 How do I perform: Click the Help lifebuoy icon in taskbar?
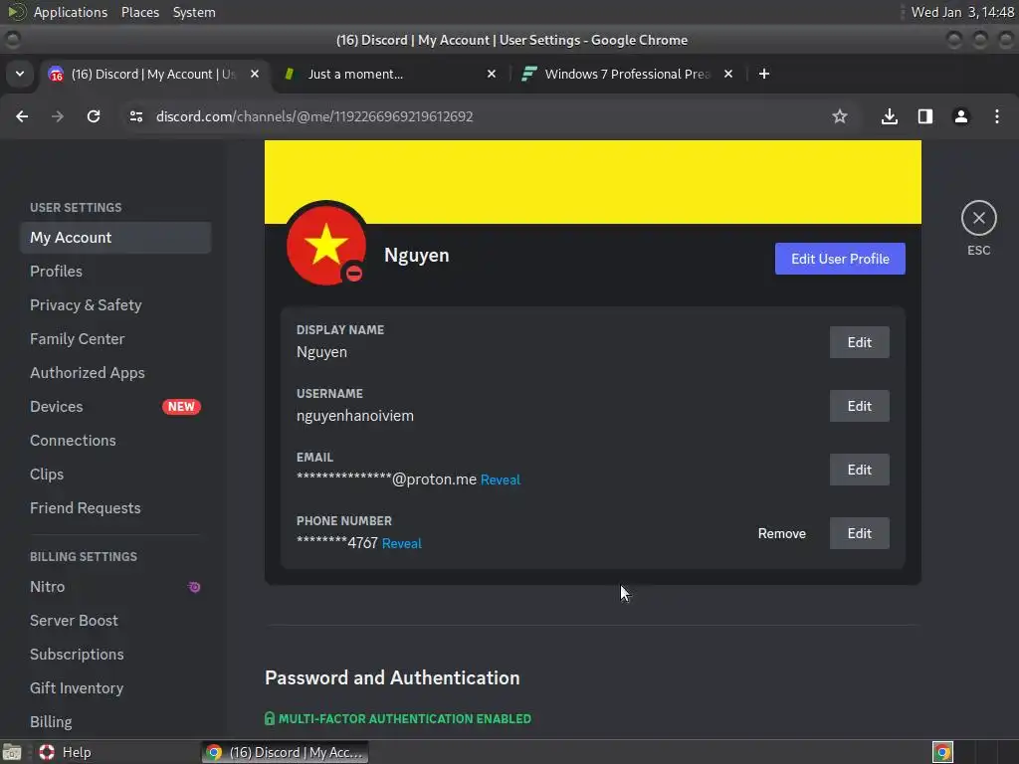(x=47, y=752)
